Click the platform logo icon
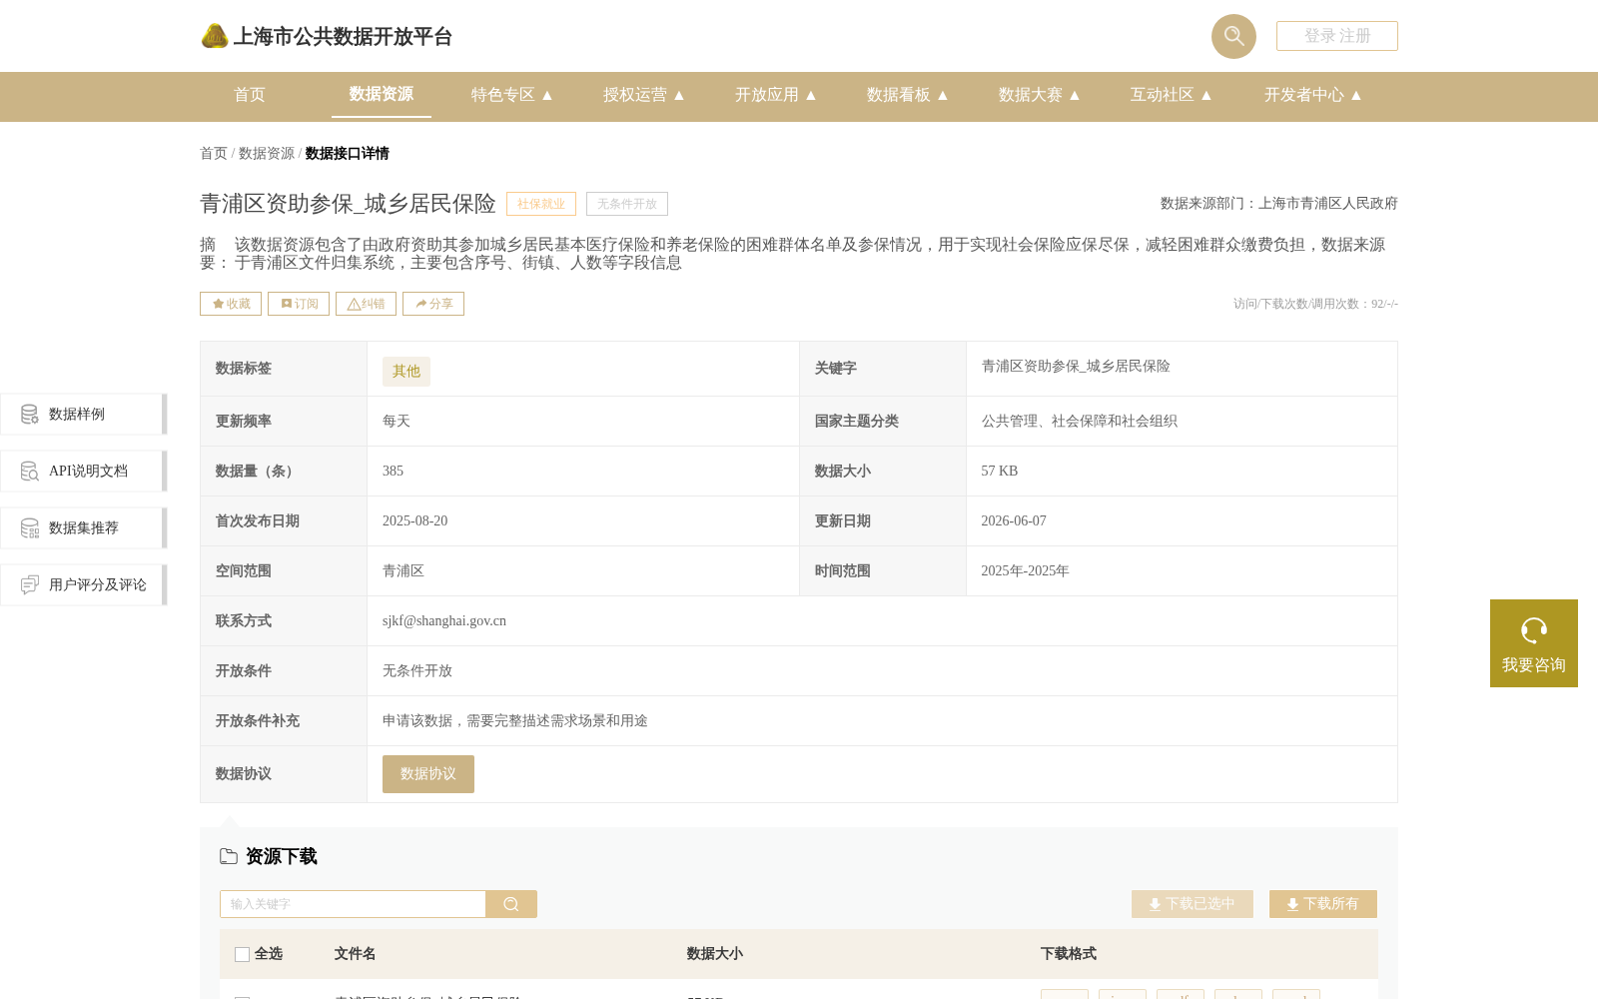This screenshot has width=1598, height=999. click(x=215, y=36)
